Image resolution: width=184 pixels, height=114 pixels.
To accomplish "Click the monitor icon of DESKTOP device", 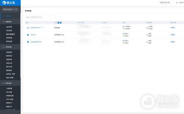I will (28, 28).
